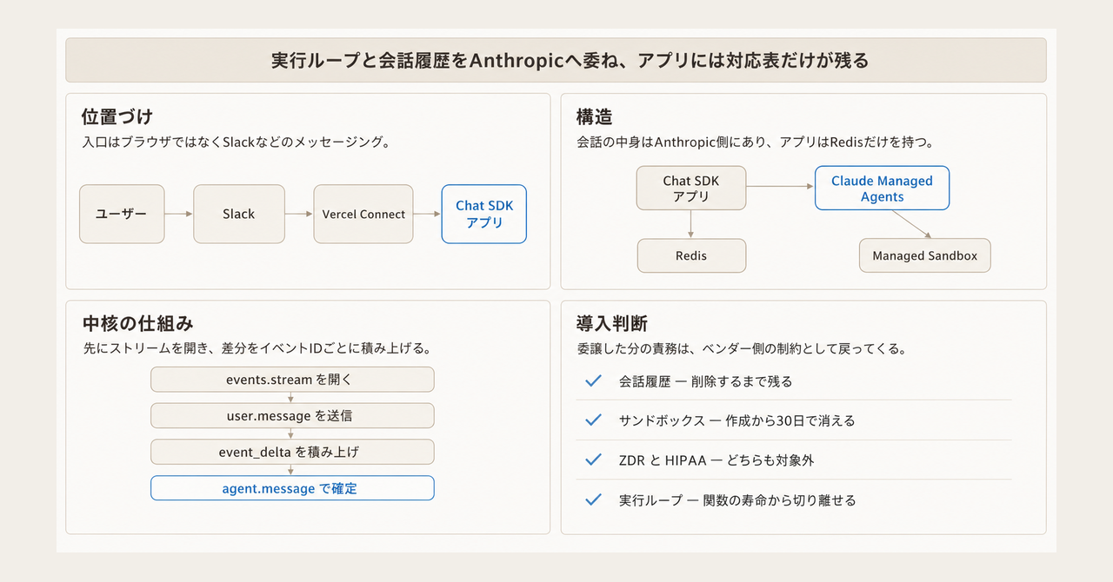Click the agent.message で確定 step
This screenshot has height=582, width=1113.
click(x=292, y=488)
